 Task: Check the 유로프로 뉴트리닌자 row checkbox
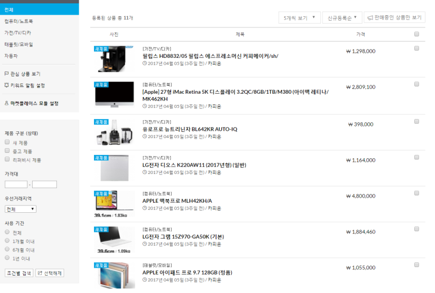point(416,121)
